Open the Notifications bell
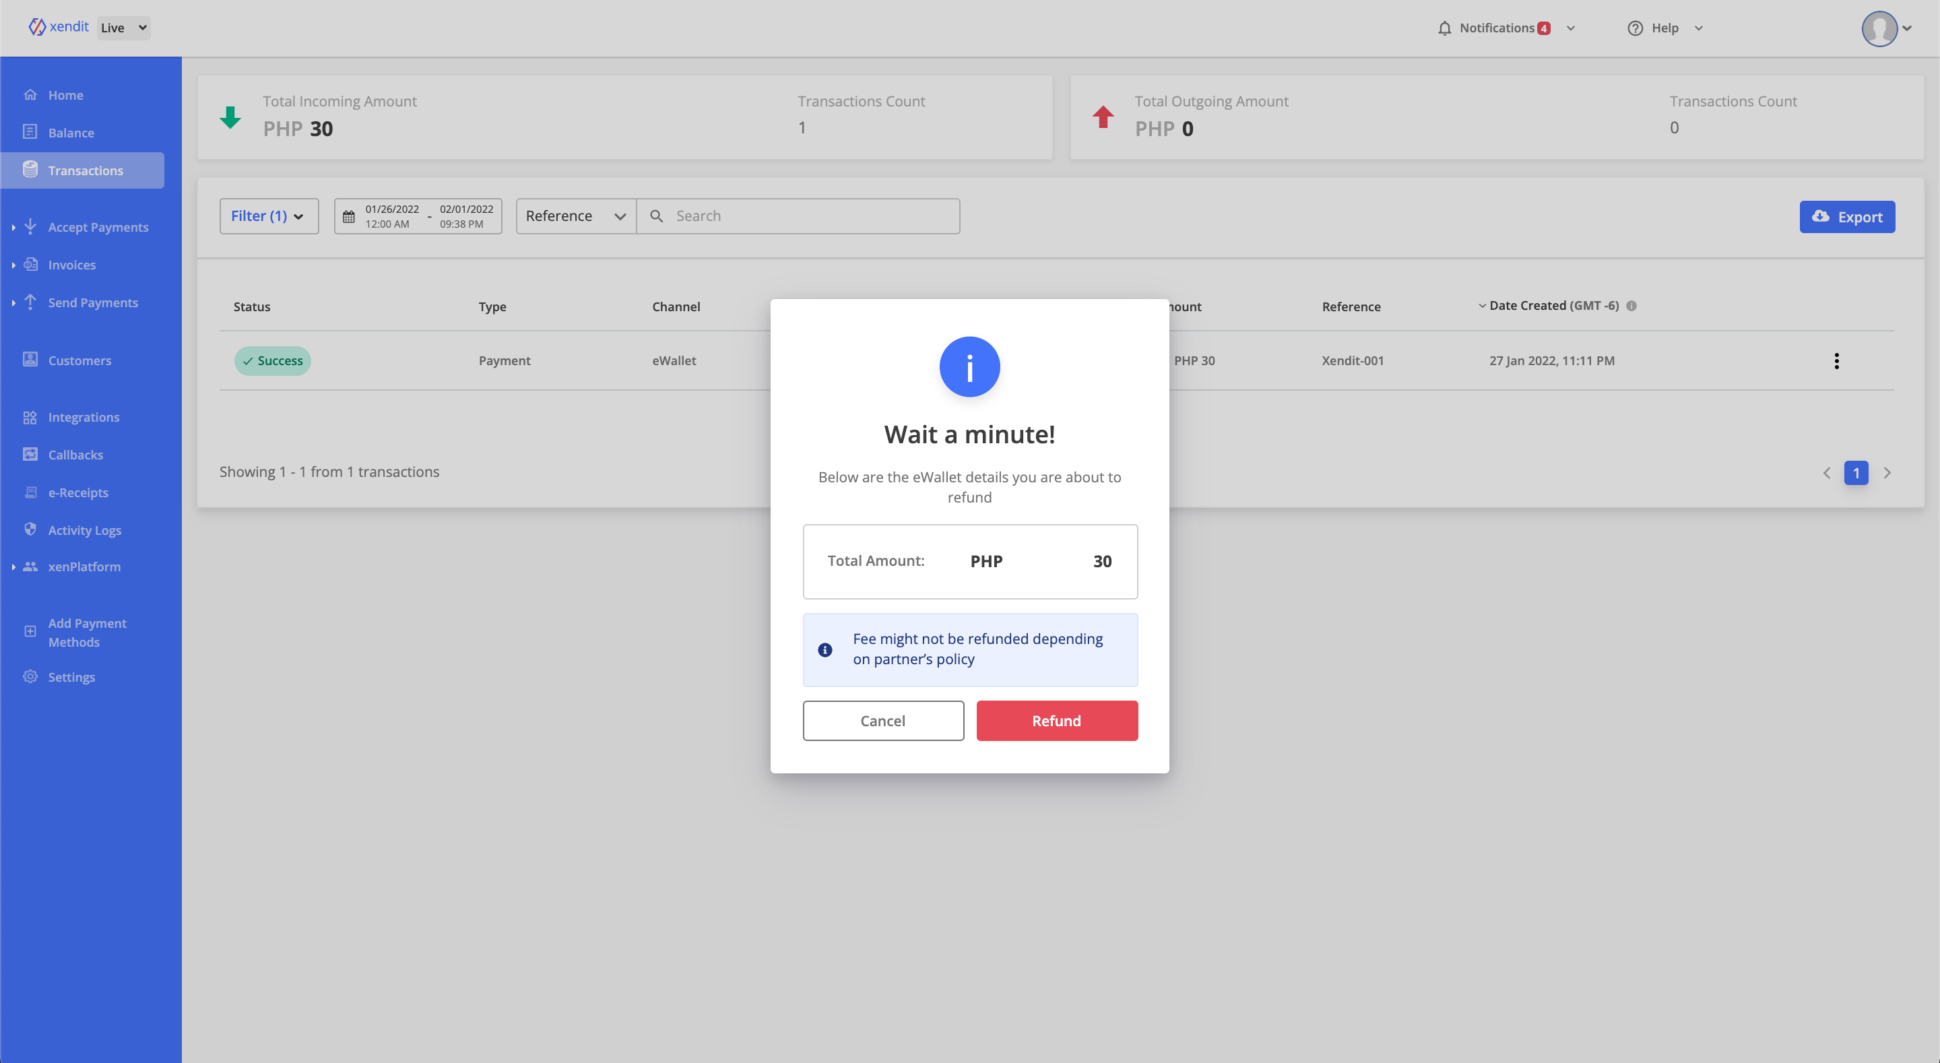 tap(1444, 28)
